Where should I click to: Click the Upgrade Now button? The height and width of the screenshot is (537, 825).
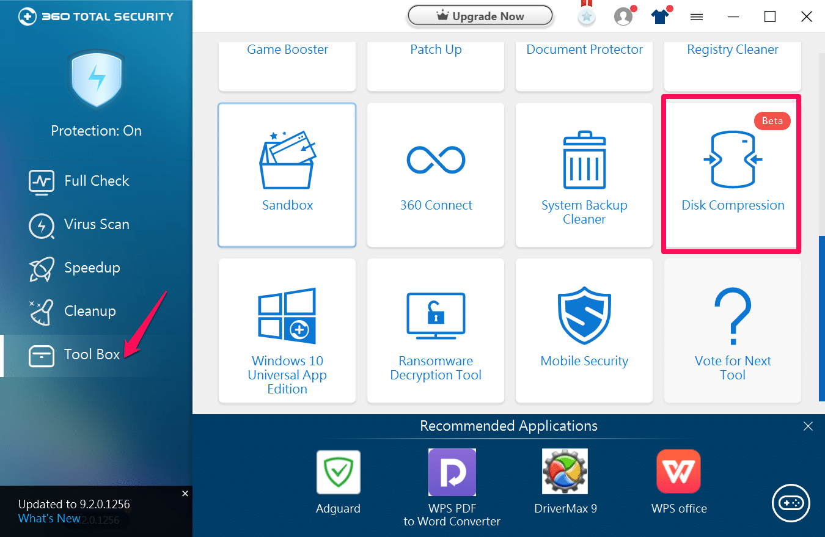(x=480, y=16)
